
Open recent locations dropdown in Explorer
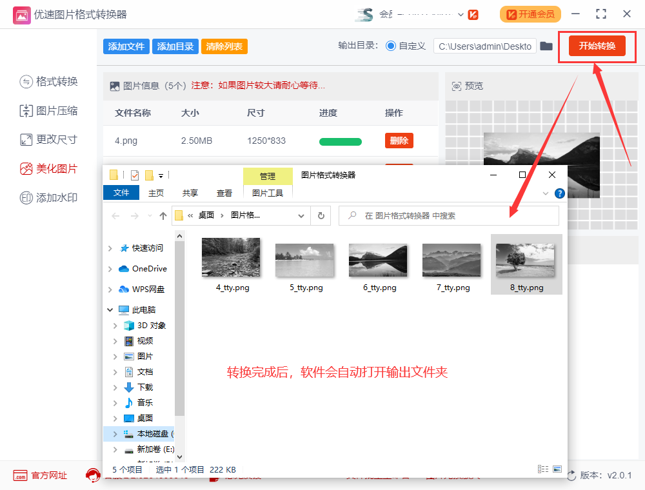[x=150, y=216]
